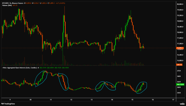Click the Low value L76,852.6 in the legend
The image size is (186, 106).
[43, 3]
